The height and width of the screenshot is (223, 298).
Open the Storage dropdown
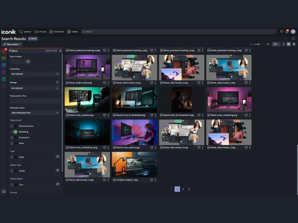(35, 88)
